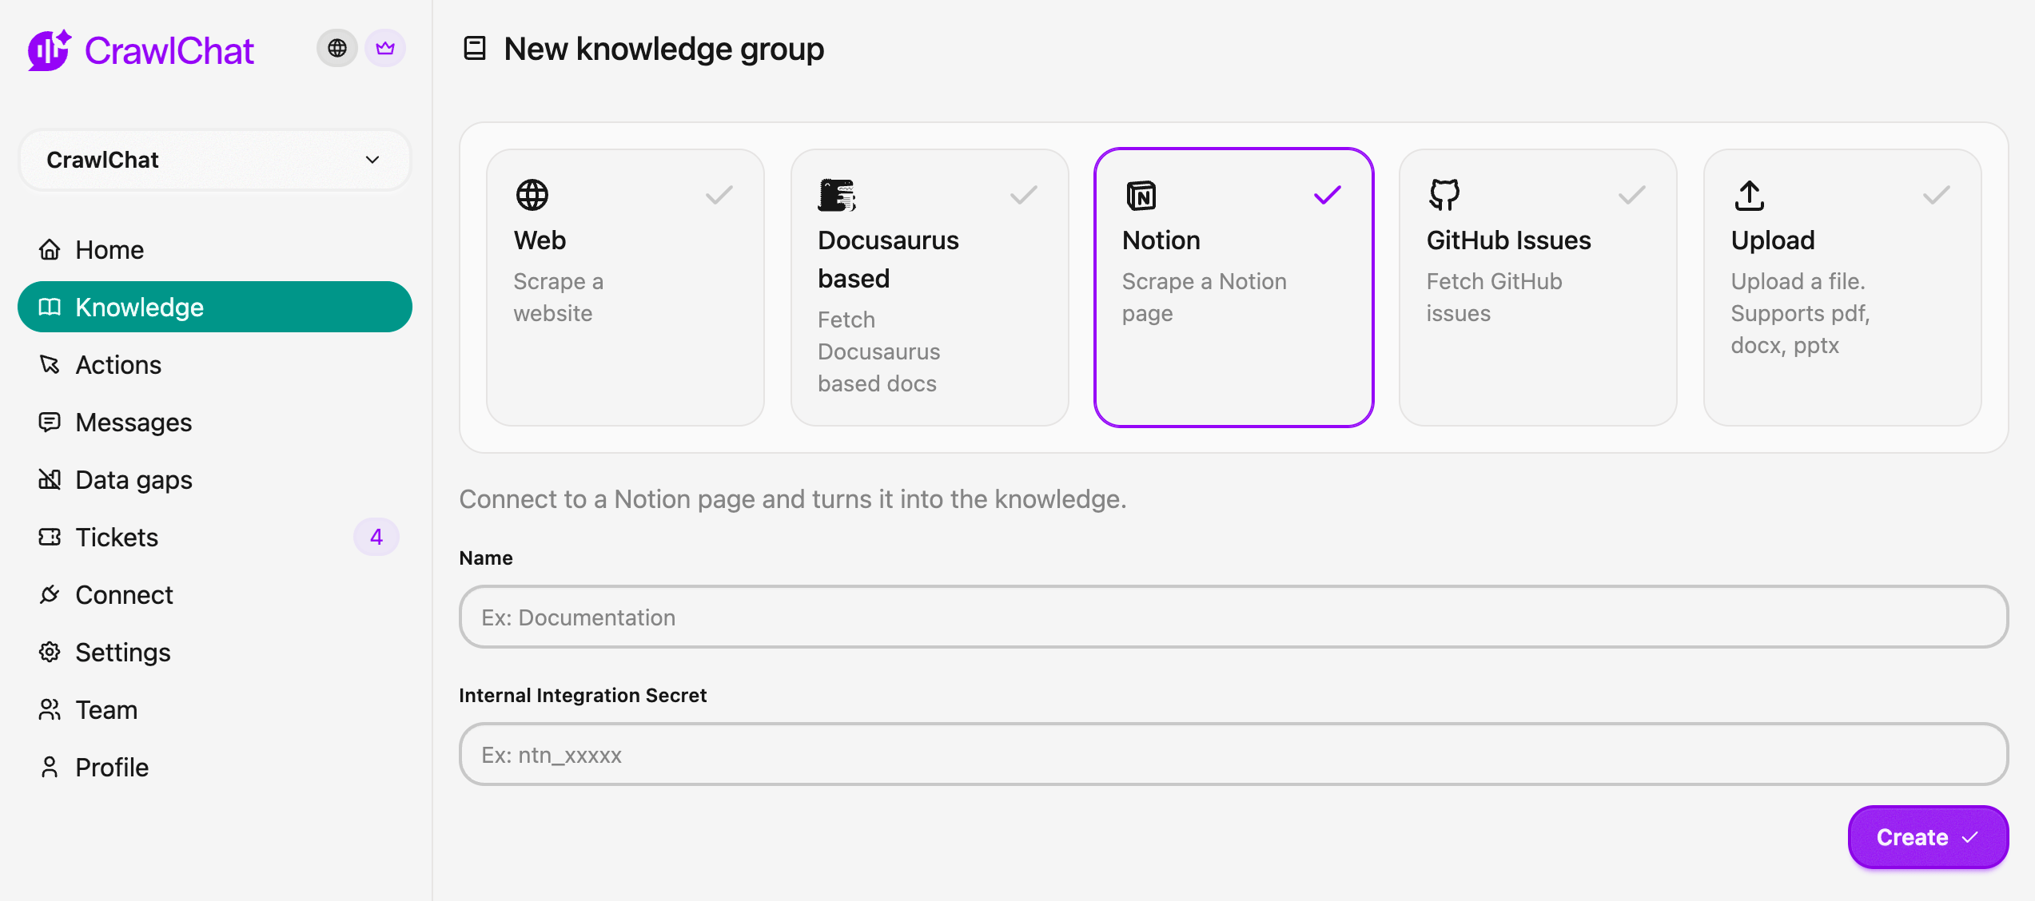This screenshot has width=2035, height=901.
Task: Click the 'Internal Integration Secret' label
Action: point(583,695)
